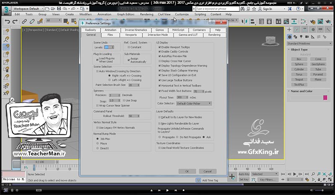
Task: Select the Unlink Selection icon
Action: tap(32, 21)
